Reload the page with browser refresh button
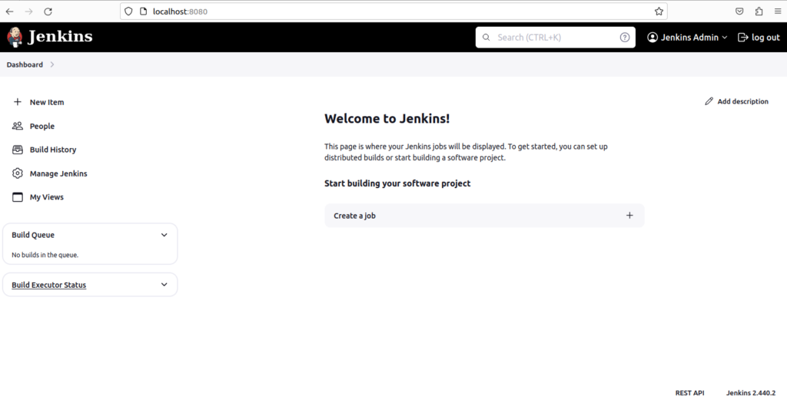This screenshot has height=406, width=787. point(48,12)
